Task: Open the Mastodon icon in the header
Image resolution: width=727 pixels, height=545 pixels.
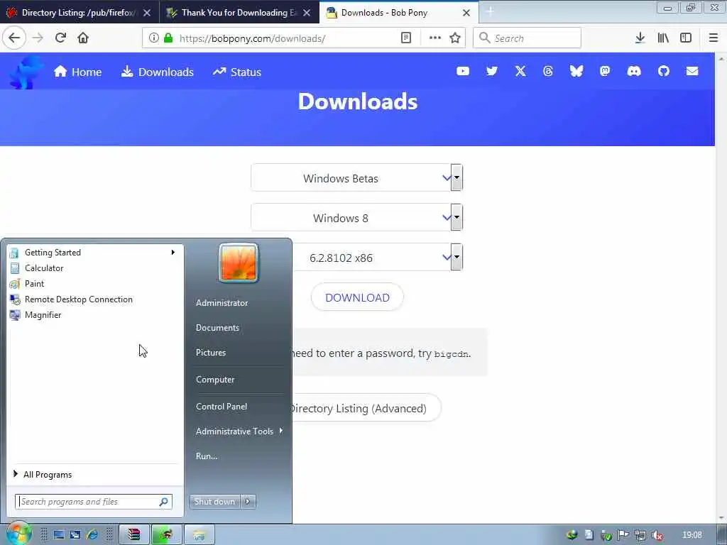Action: (605, 71)
